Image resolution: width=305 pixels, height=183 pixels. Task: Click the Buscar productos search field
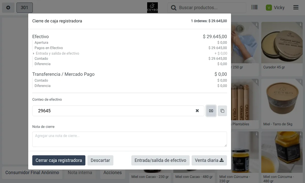(x=207, y=8)
